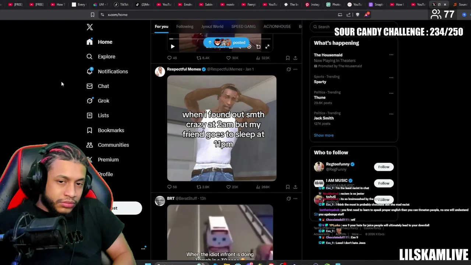The height and width of the screenshot is (265, 471).
Task: Switch to the Snapchat browser tab
Action: [x=376, y=4]
